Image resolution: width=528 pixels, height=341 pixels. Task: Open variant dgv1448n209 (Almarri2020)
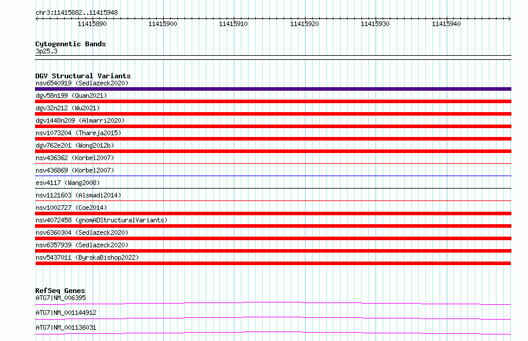(x=80, y=120)
